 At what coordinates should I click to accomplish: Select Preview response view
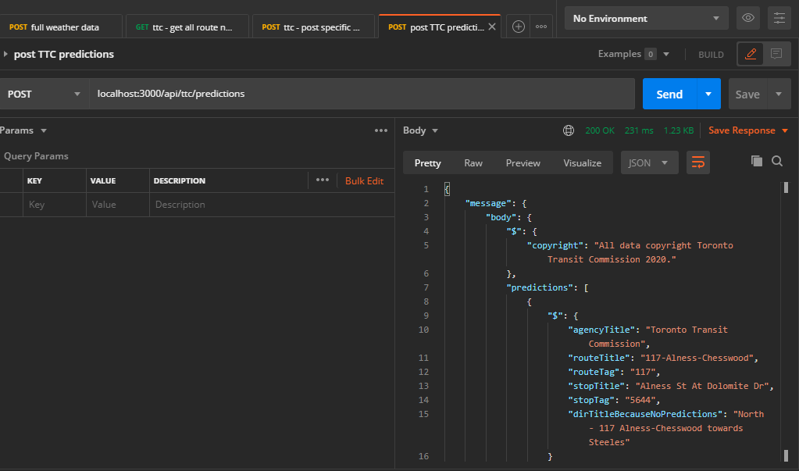pos(523,163)
